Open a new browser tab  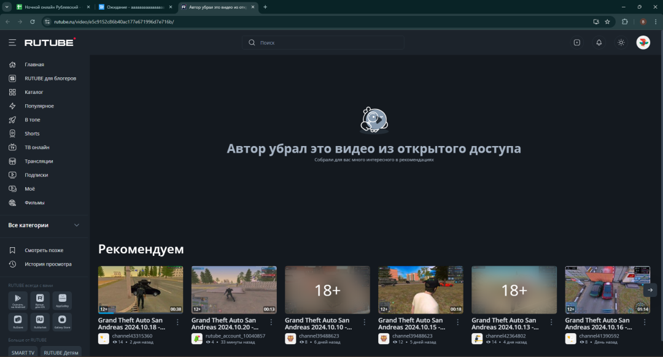tap(265, 7)
